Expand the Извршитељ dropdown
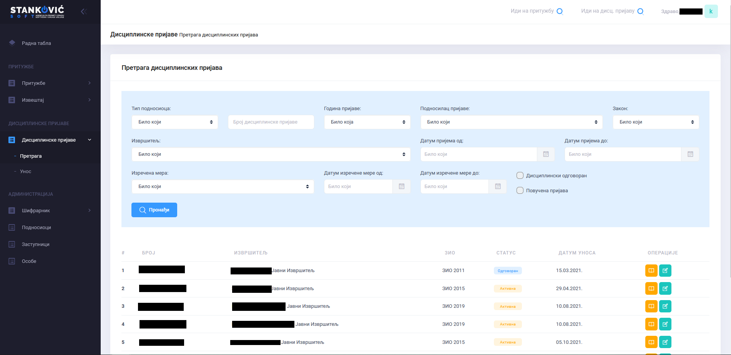The height and width of the screenshot is (355, 731). point(271,154)
